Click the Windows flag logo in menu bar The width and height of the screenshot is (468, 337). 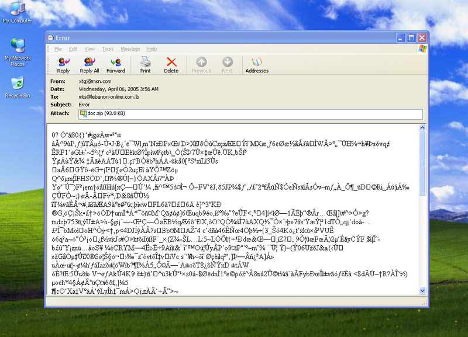(422, 49)
